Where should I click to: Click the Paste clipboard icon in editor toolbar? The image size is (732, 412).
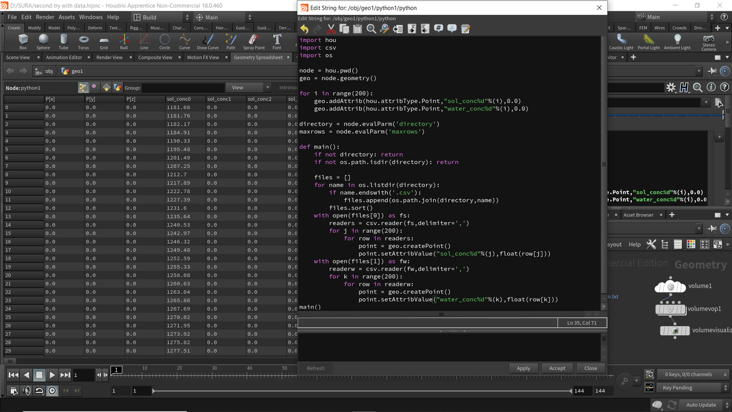pos(357,29)
